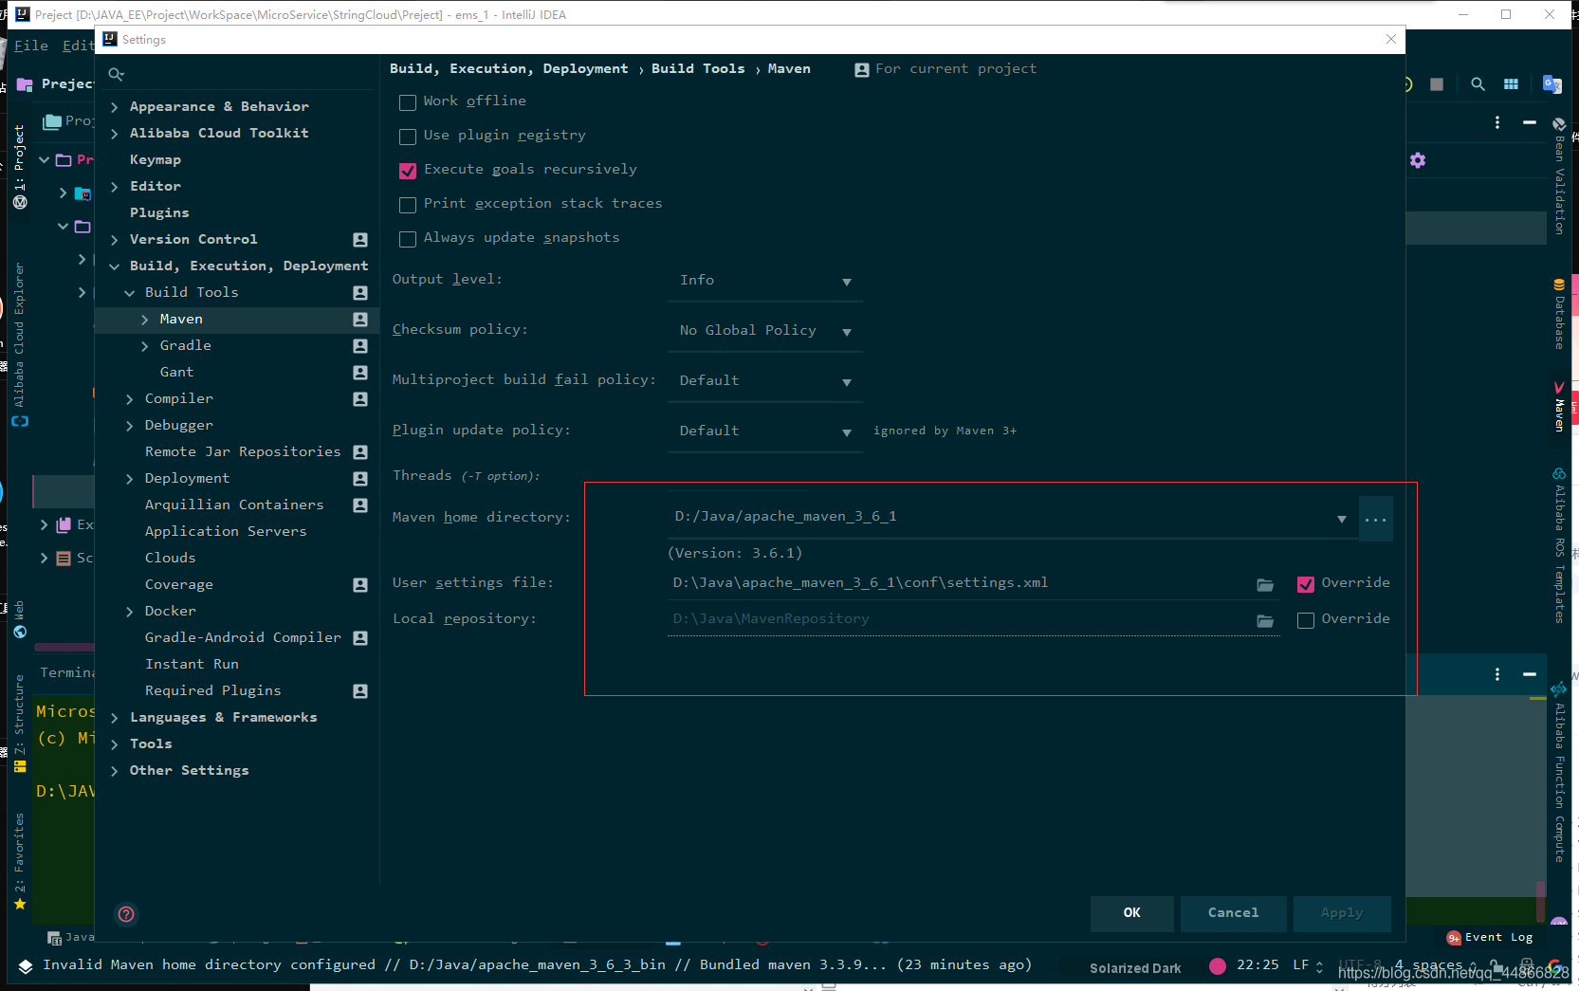Click project-level icon beside Version Control
This screenshot has width=1579, height=991.
[x=360, y=240]
